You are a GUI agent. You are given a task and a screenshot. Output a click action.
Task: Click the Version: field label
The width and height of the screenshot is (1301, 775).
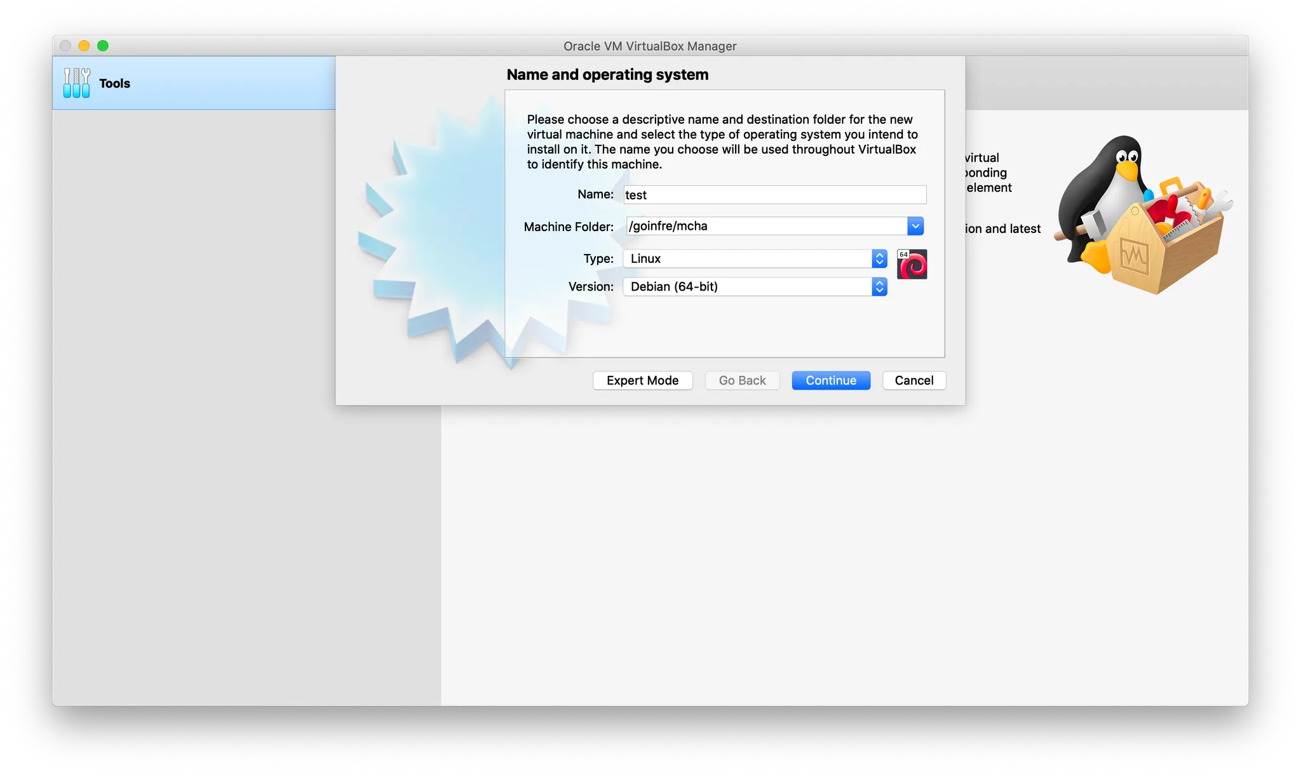[591, 287]
